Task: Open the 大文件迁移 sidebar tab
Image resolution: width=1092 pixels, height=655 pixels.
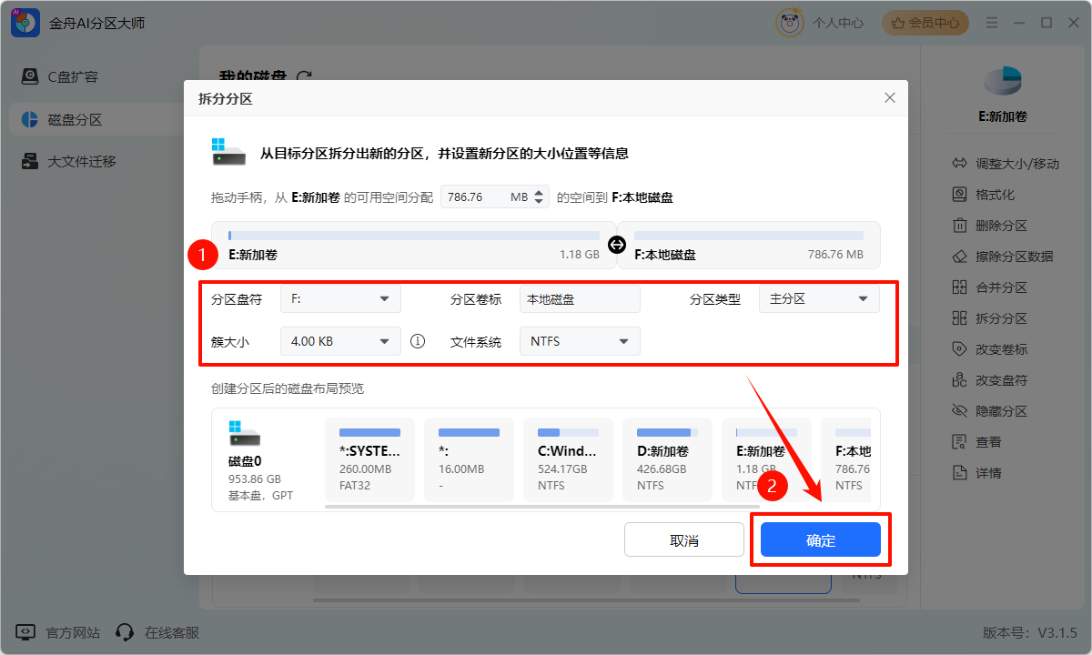Action: coord(81,162)
